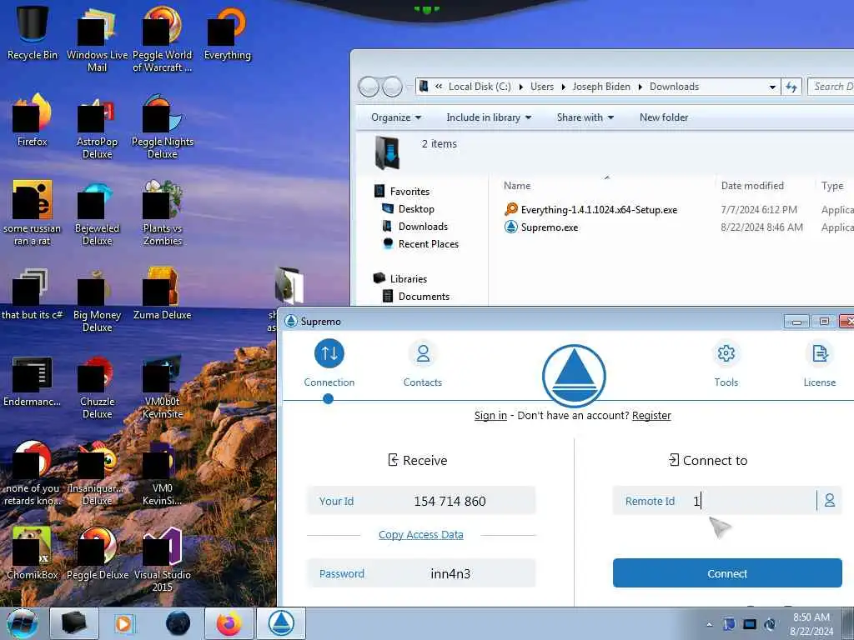Click the Sign in link

[490, 416]
